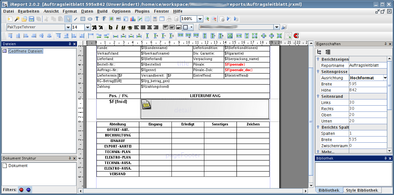Click the cut scissors icon
Screen dimensions: 394x195
[46, 19]
